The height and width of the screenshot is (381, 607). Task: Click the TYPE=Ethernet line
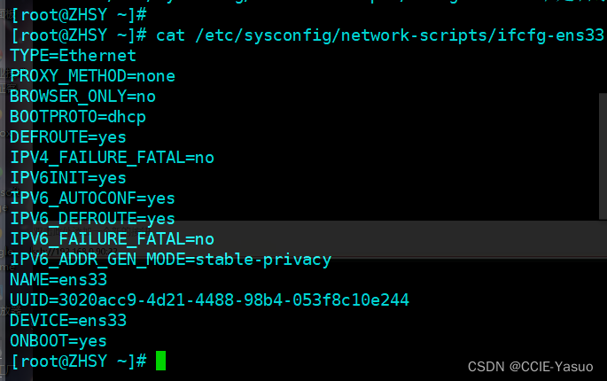pos(74,56)
